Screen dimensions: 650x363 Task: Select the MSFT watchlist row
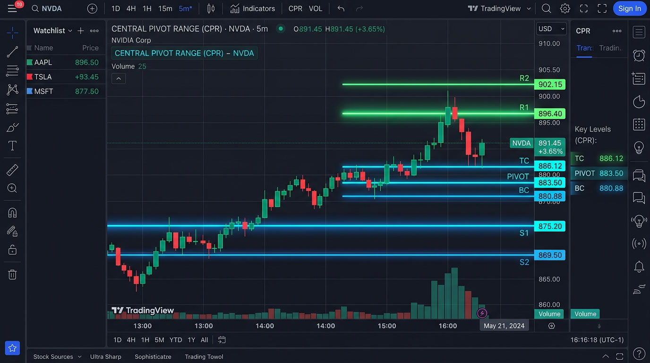[x=66, y=91]
